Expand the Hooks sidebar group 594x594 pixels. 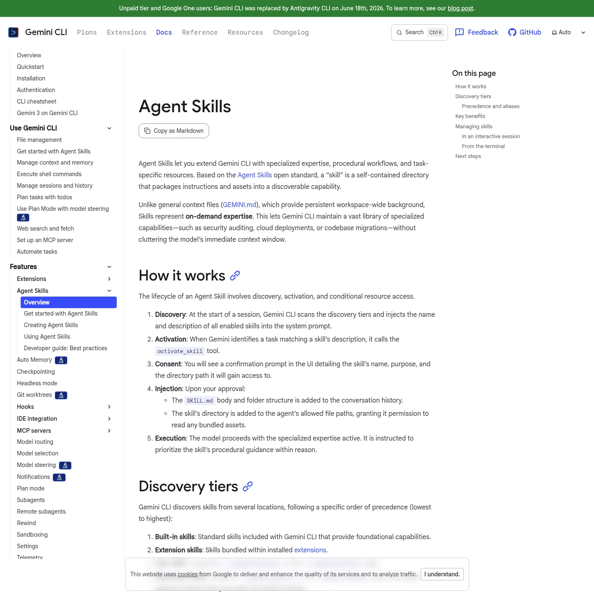[x=109, y=407]
